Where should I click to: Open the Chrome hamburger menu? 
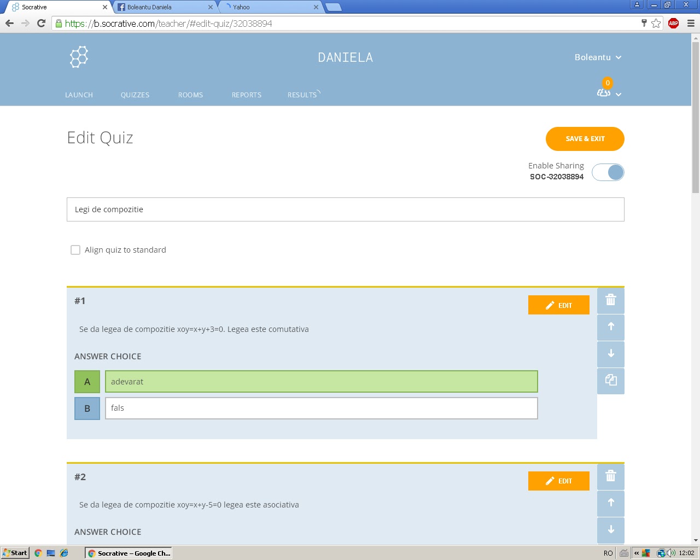coord(691,23)
